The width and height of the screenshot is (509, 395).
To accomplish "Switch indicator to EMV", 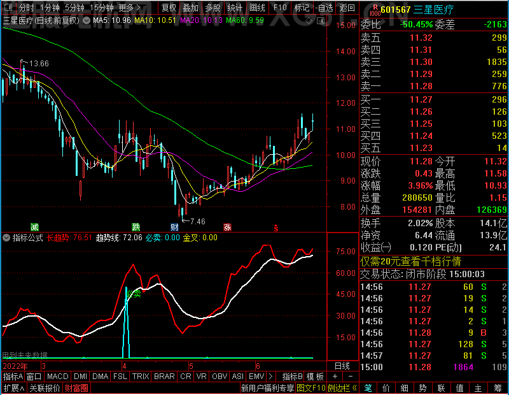I will (256, 377).
